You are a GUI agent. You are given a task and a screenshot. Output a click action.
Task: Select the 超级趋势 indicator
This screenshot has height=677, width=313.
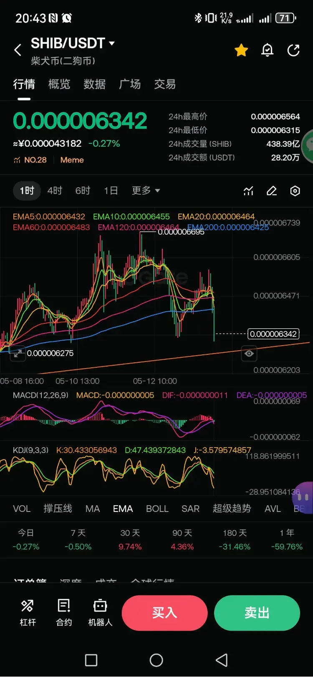232,509
